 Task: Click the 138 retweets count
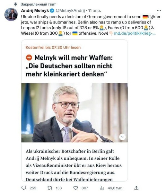pyautogui.click(x=59, y=188)
